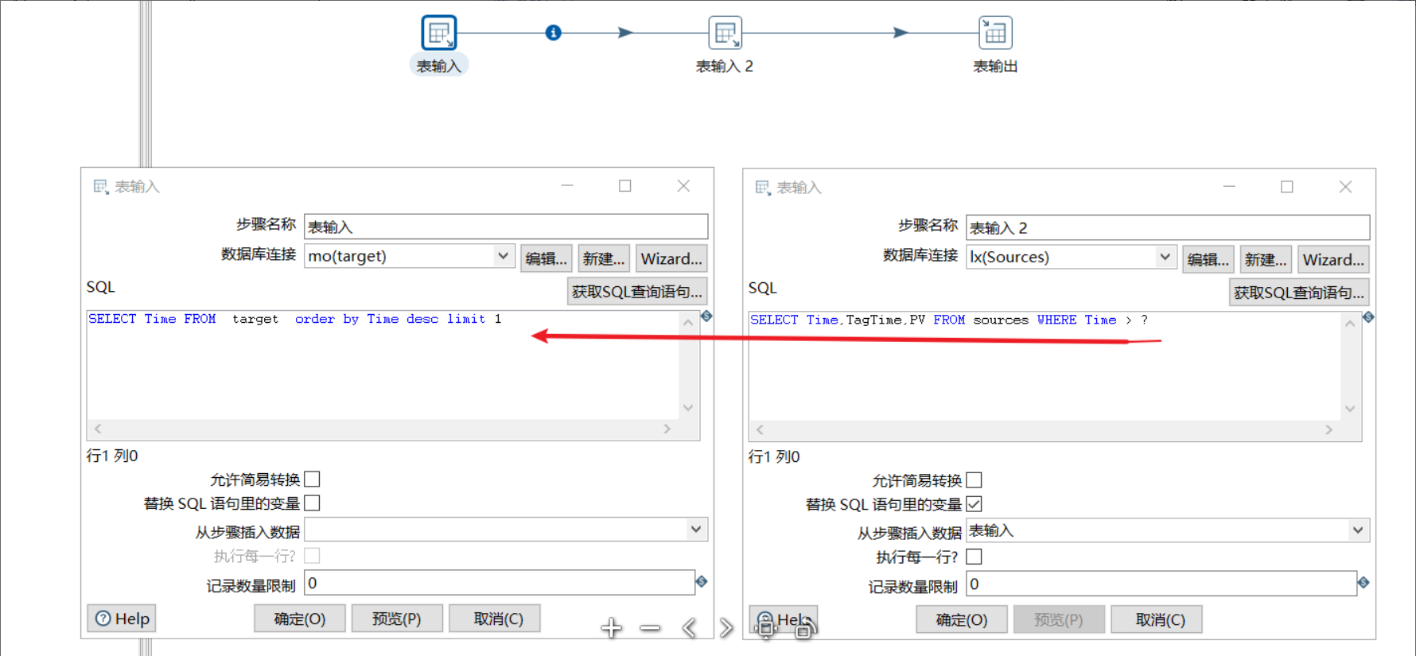Click 新建... button in left dialog
Image resolution: width=1416 pixels, height=656 pixels.
(604, 258)
